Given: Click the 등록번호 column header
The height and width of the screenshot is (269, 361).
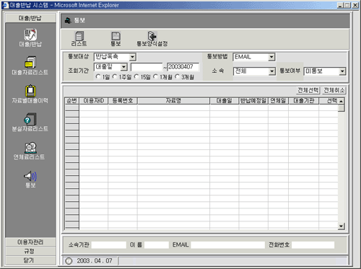Looking at the screenshot, I should [x=123, y=101].
